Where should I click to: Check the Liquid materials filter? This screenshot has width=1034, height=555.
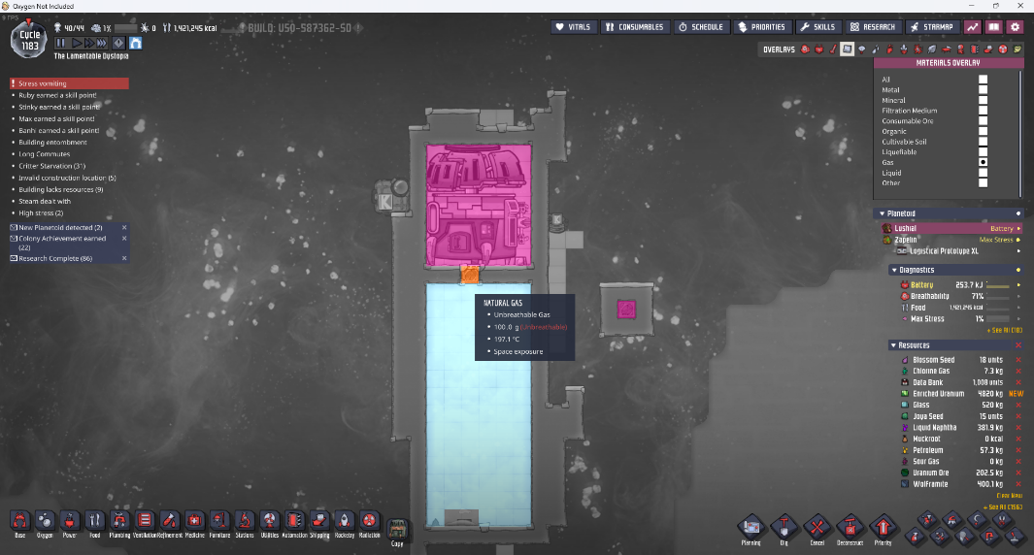(983, 173)
